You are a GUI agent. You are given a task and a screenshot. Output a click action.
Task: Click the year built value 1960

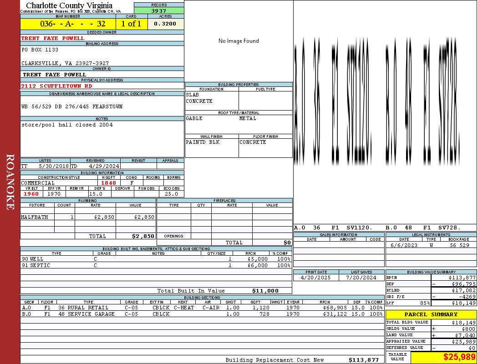(31, 194)
